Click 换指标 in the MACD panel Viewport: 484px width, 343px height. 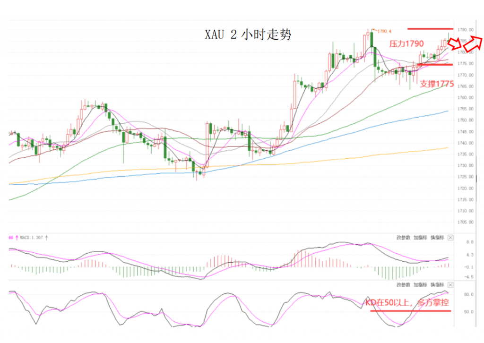click(437, 238)
